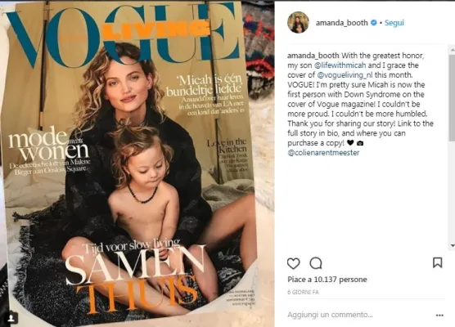Show tagged people icon on photo
Screen dimensions: 455x327
(11, 318)
